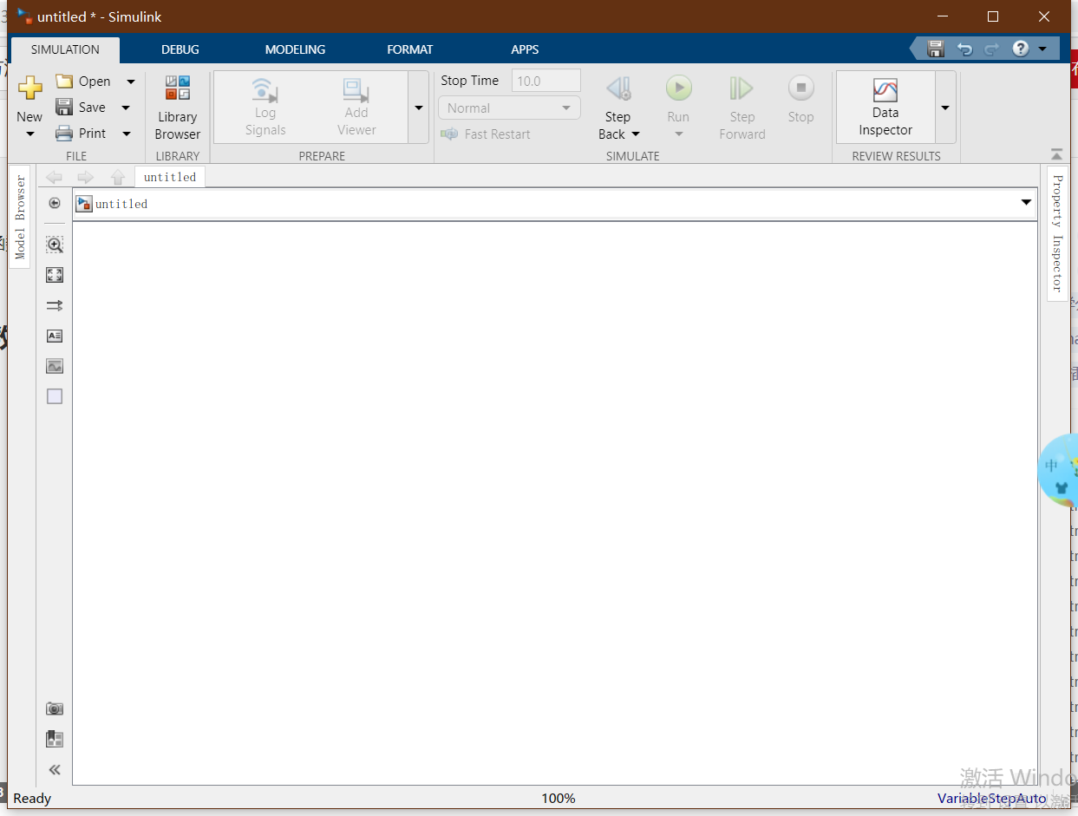The image size is (1078, 816).
Task: Click the Fit to View icon
Action: pyautogui.click(x=55, y=275)
